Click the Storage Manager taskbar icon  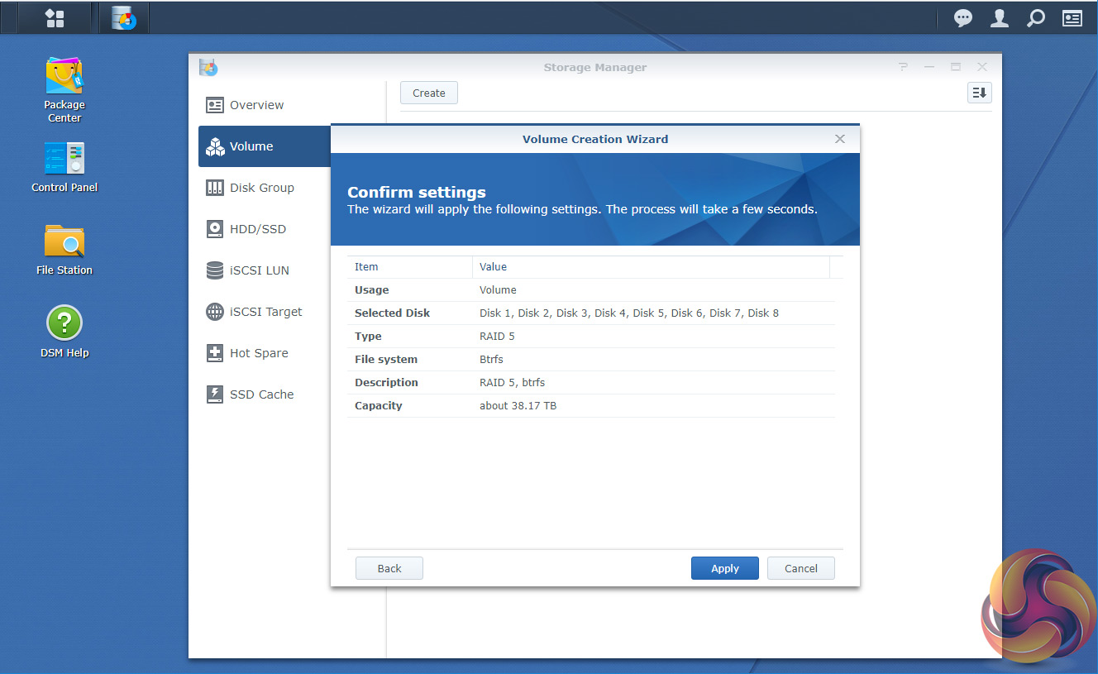tap(124, 17)
